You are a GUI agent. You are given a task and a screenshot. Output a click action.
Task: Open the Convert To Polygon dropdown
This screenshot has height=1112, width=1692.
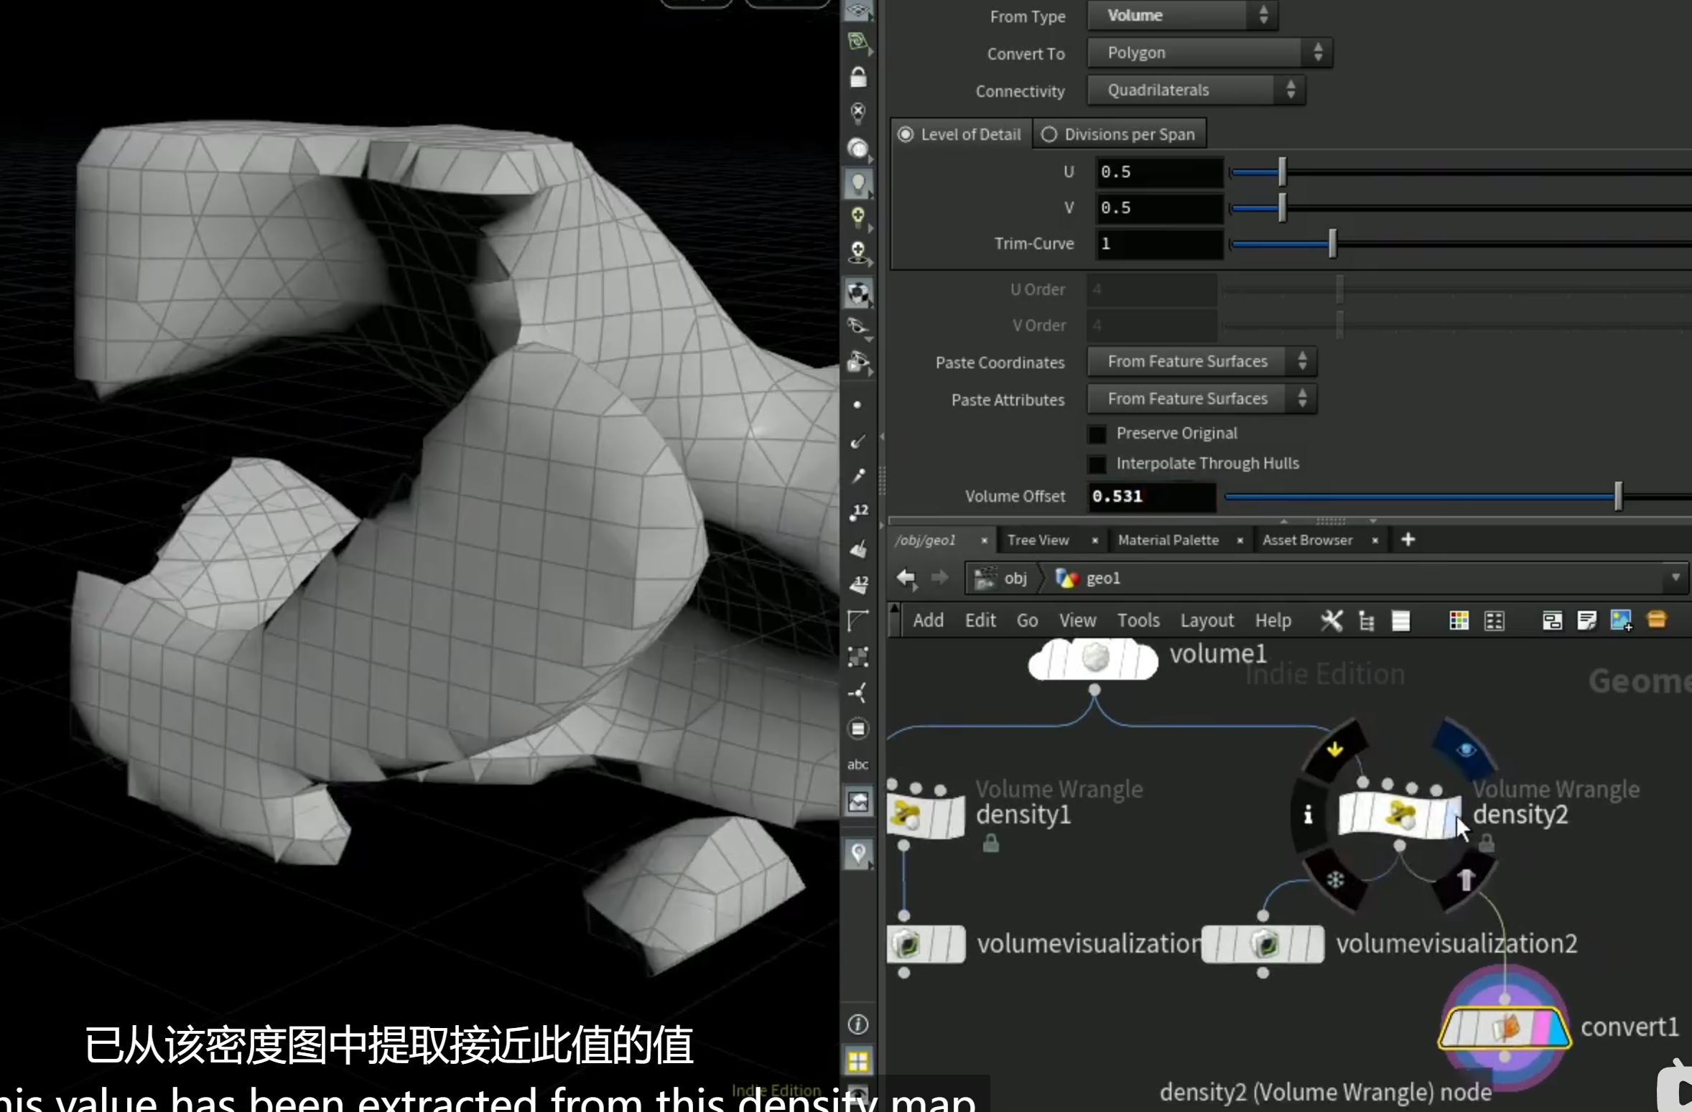[x=1209, y=53]
